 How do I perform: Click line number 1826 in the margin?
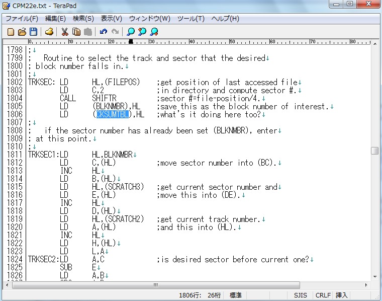tap(15, 275)
